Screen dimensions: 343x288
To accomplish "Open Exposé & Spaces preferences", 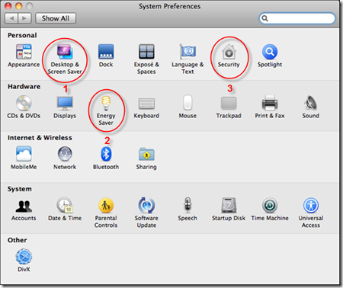I will point(146,59).
